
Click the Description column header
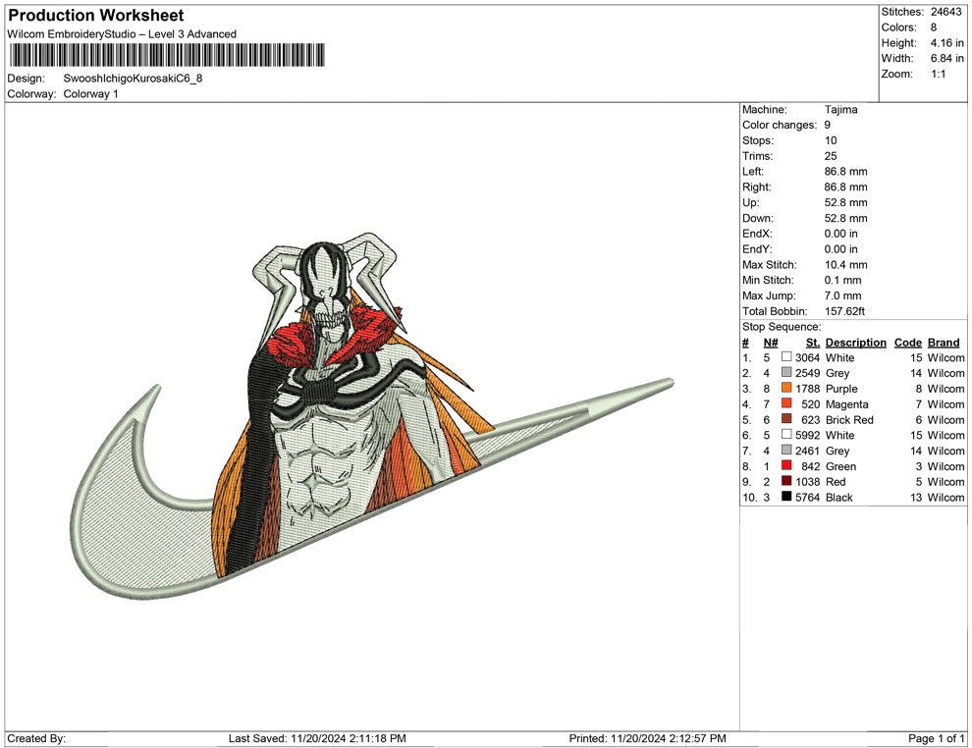tap(855, 343)
